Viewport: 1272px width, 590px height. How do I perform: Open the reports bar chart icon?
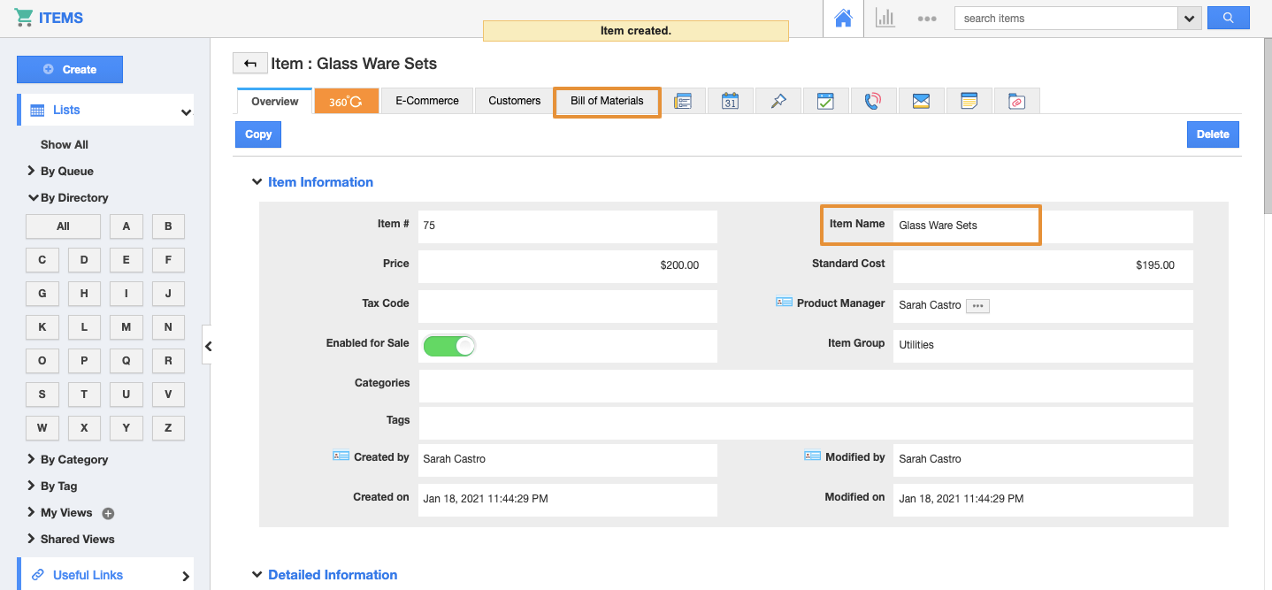pyautogui.click(x=885, y=19)
